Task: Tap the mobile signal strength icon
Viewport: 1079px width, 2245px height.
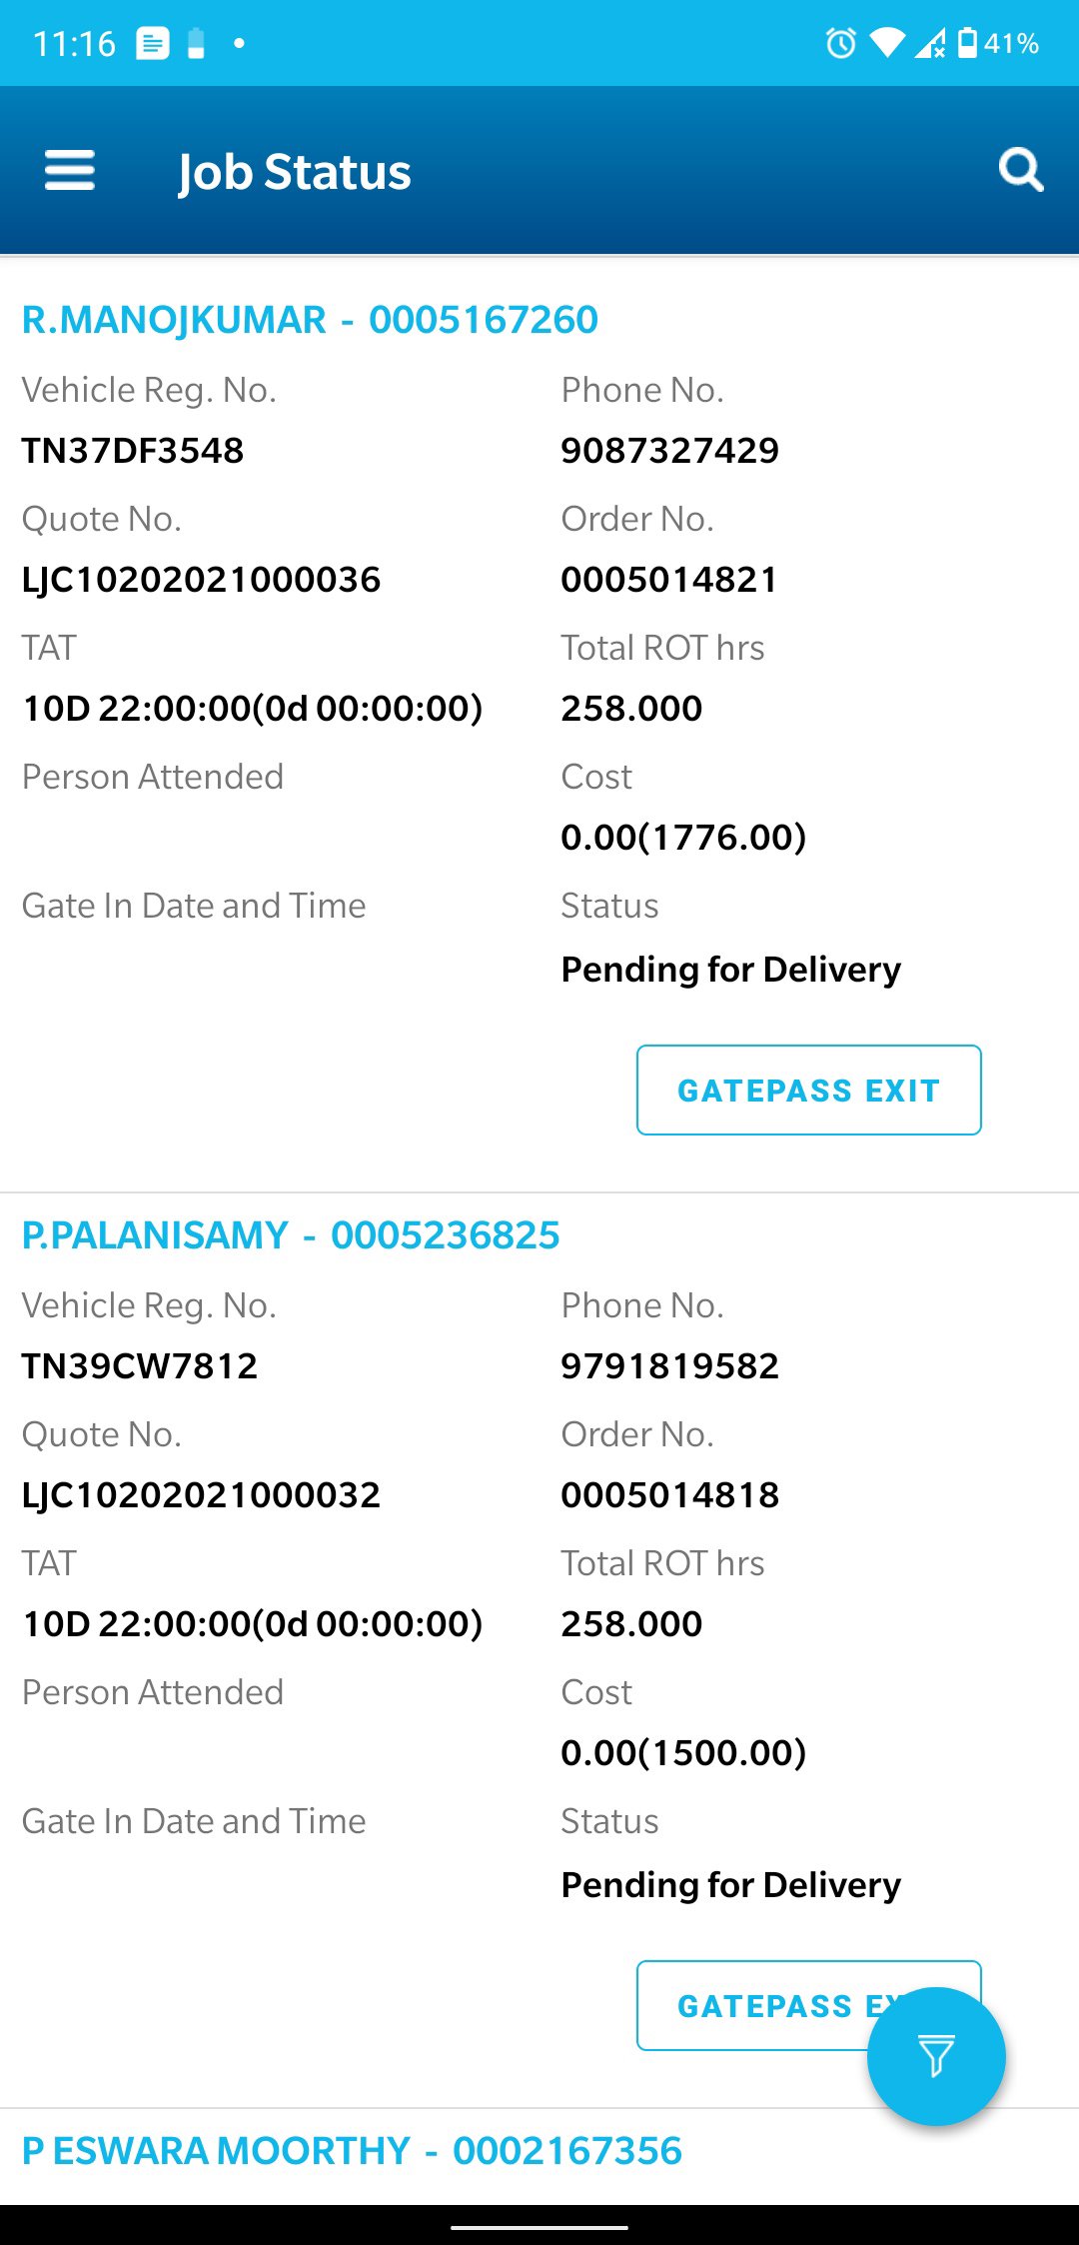Action: point(929,43)
